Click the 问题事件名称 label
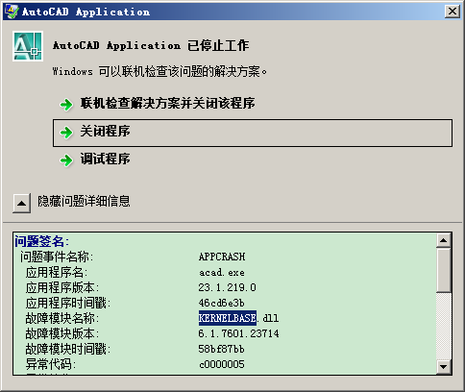The image size is (465, 392). [57, 257]
